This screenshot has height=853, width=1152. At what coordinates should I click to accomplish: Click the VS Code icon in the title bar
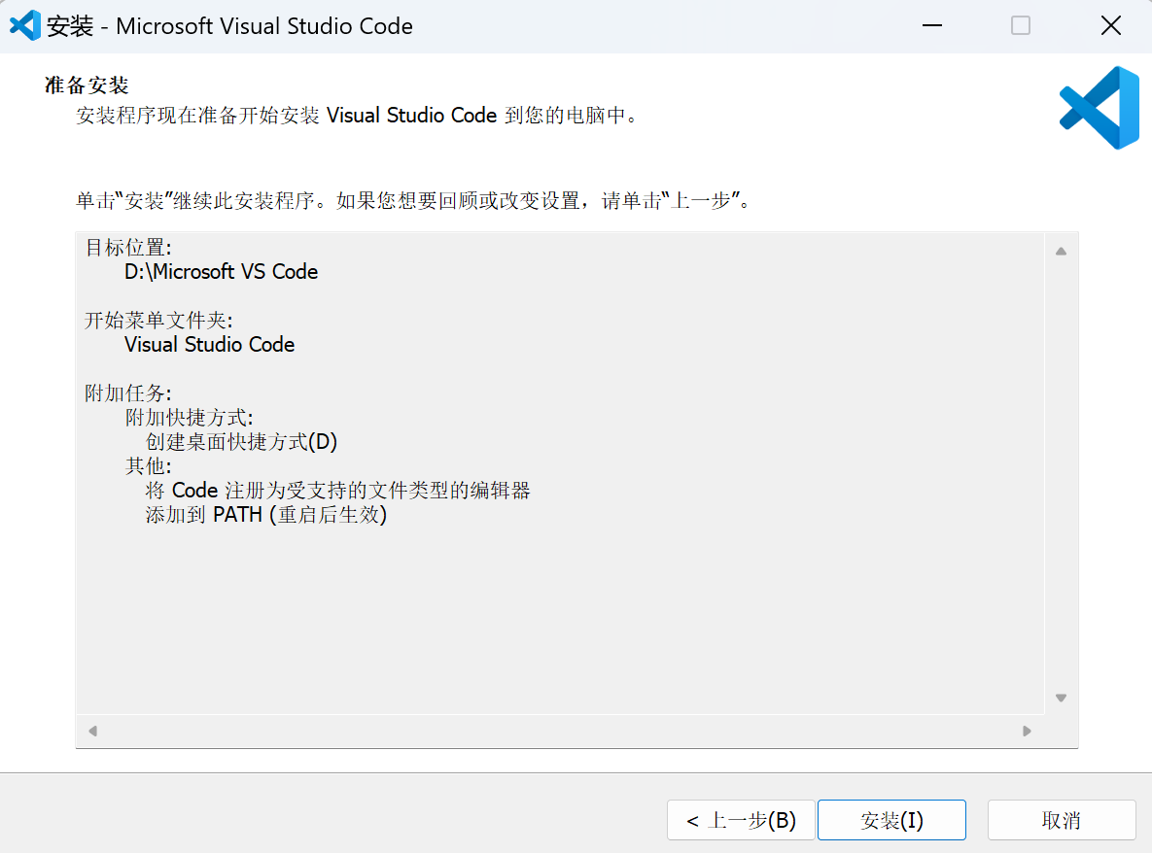pyautogui.click(x=23, y=24)
